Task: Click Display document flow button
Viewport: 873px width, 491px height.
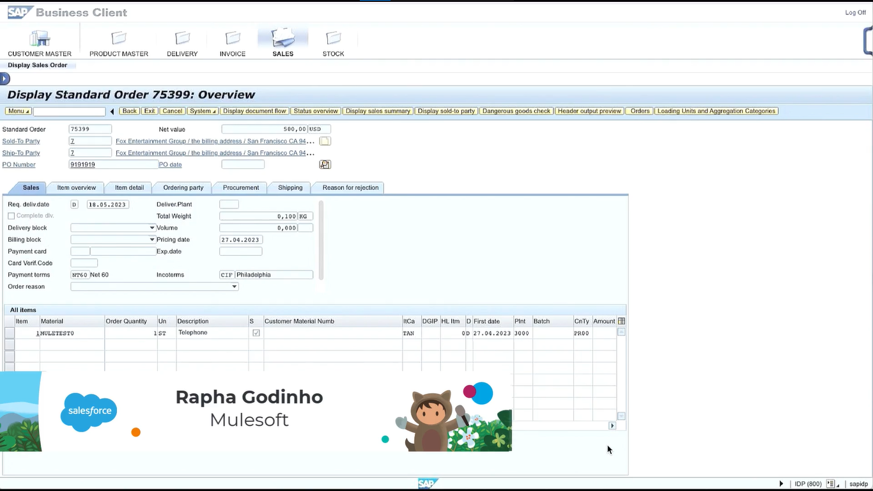Action: point(254,111)
